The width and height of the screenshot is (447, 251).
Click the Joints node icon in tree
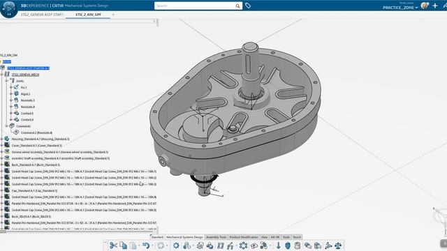pos(12,81)
